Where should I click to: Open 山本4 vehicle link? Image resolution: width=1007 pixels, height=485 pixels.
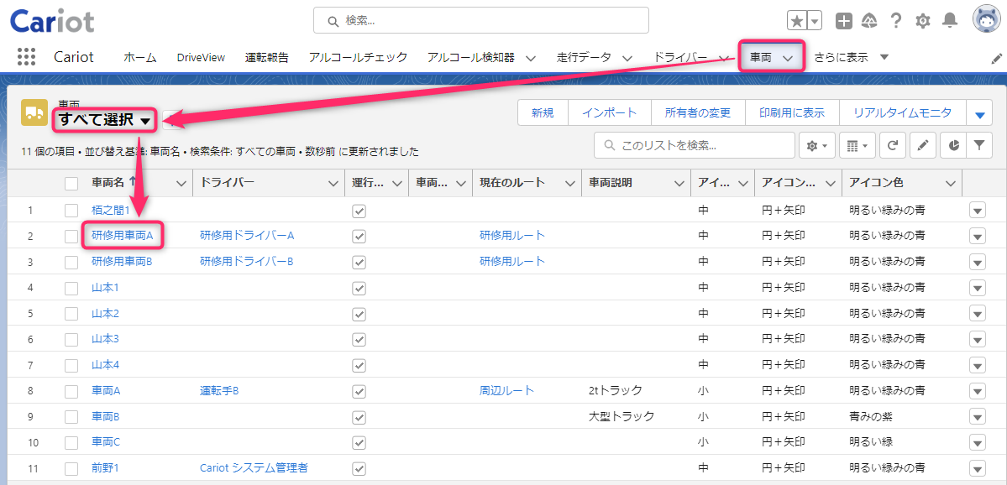click(x=105, y=364)
